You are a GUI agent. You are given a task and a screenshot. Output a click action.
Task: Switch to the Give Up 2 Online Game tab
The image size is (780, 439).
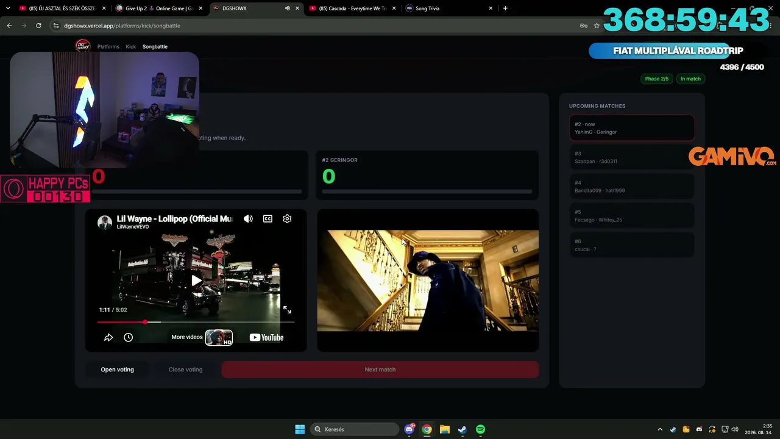click(160, 9)
